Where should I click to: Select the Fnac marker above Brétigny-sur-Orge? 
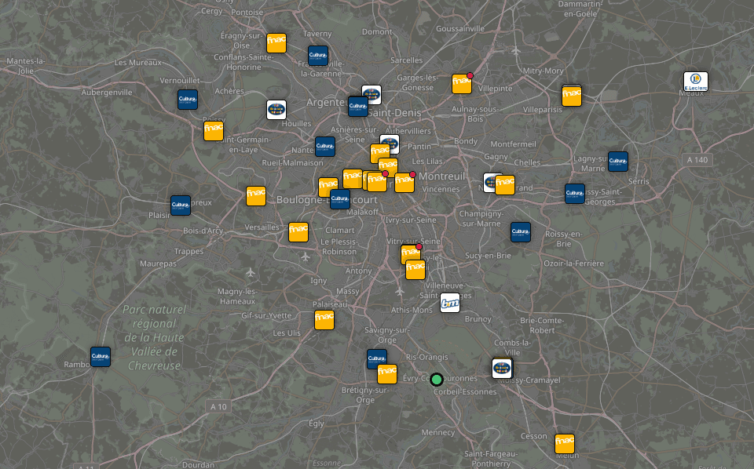click(x=387, y=374)
